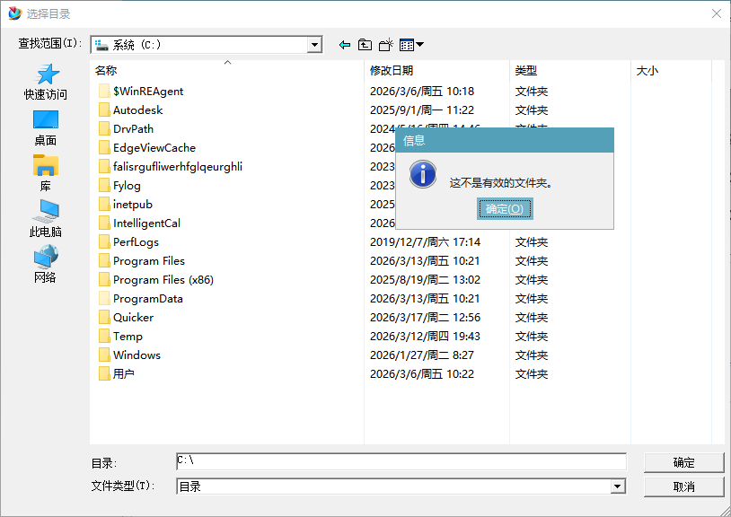This screenshot has height=517, width=731.
Task: Go up one folder level icon
Action: [x=365, y=45]
